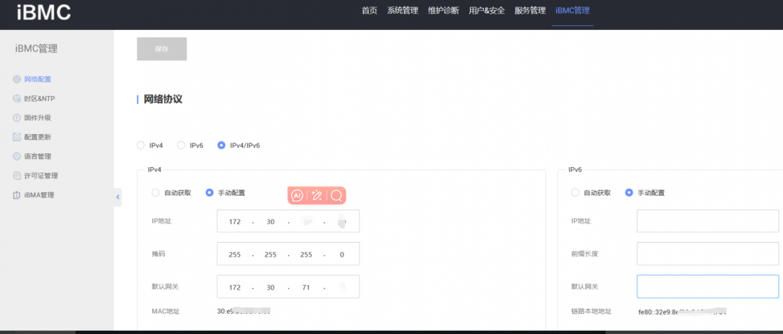Click the 语言管理 globe icon
This screenshot has width=783, height=334.
tap(17, 157)
